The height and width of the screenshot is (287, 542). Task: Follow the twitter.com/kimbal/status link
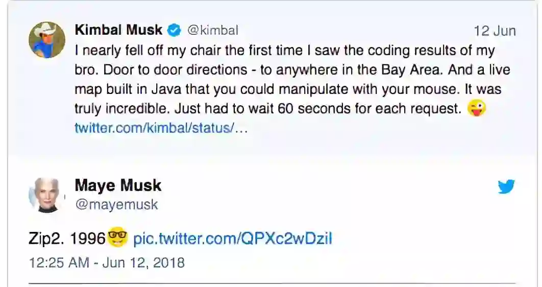(x=161, y=128)
